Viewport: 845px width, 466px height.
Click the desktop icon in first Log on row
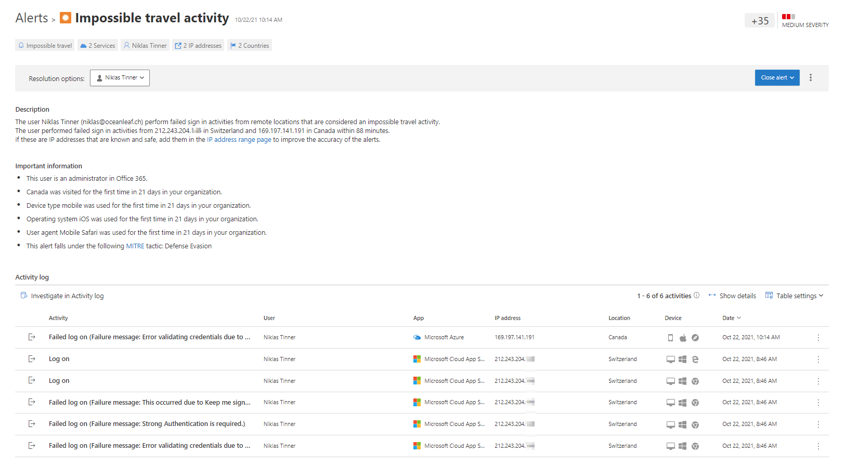[x=671, y=360]
